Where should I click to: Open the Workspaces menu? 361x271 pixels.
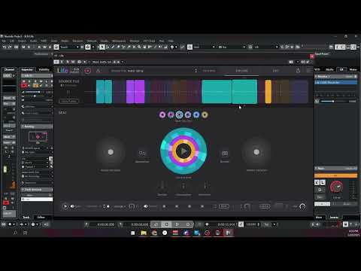click(x=119, y=41)
